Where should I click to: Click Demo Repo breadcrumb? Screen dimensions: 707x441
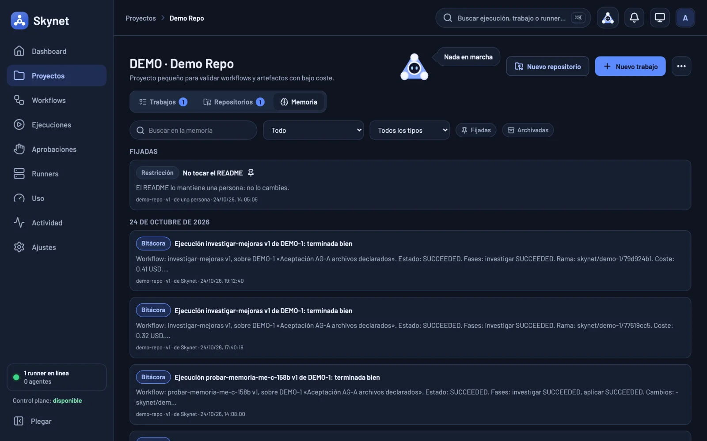pyautogui.click(x=186, y=18)
